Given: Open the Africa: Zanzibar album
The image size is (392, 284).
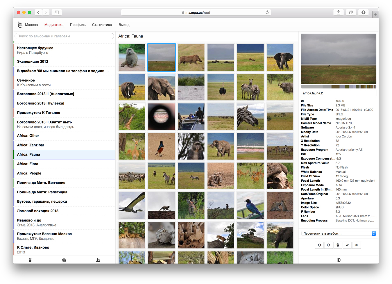Looking at the screenshot, I should [65, 145].
